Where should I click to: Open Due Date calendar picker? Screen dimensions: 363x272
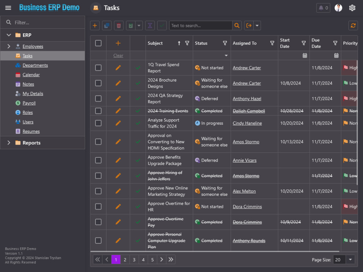(337, 55)
